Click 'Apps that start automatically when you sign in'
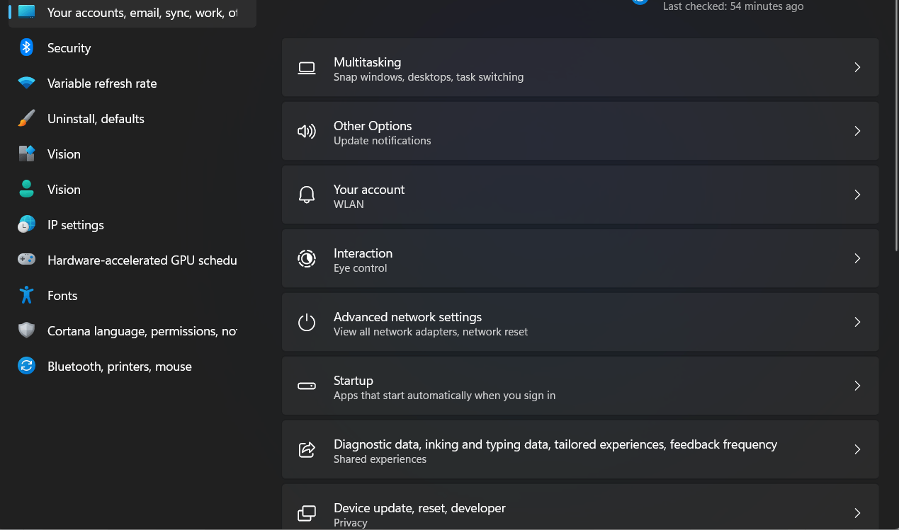The height and width of the screenshot is (530, 899). (x=444, y=396)
